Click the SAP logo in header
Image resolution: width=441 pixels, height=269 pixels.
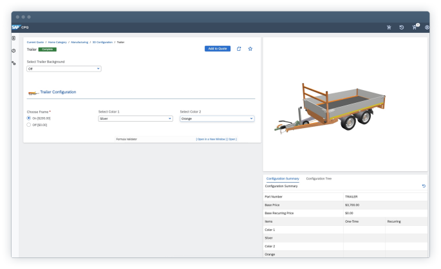(16, 27)
